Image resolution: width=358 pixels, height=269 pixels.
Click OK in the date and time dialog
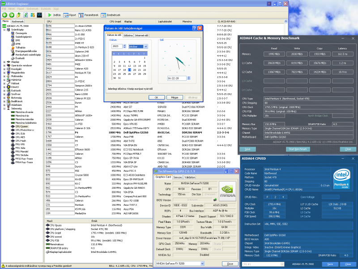pyautogui.click(x=157, y=97)
